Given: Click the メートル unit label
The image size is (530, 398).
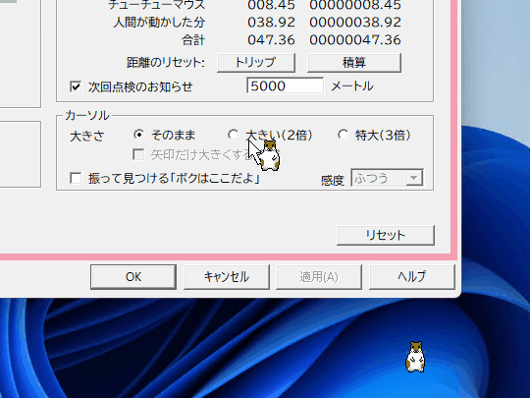Looking at the screenshot, I should click(352, 85).
